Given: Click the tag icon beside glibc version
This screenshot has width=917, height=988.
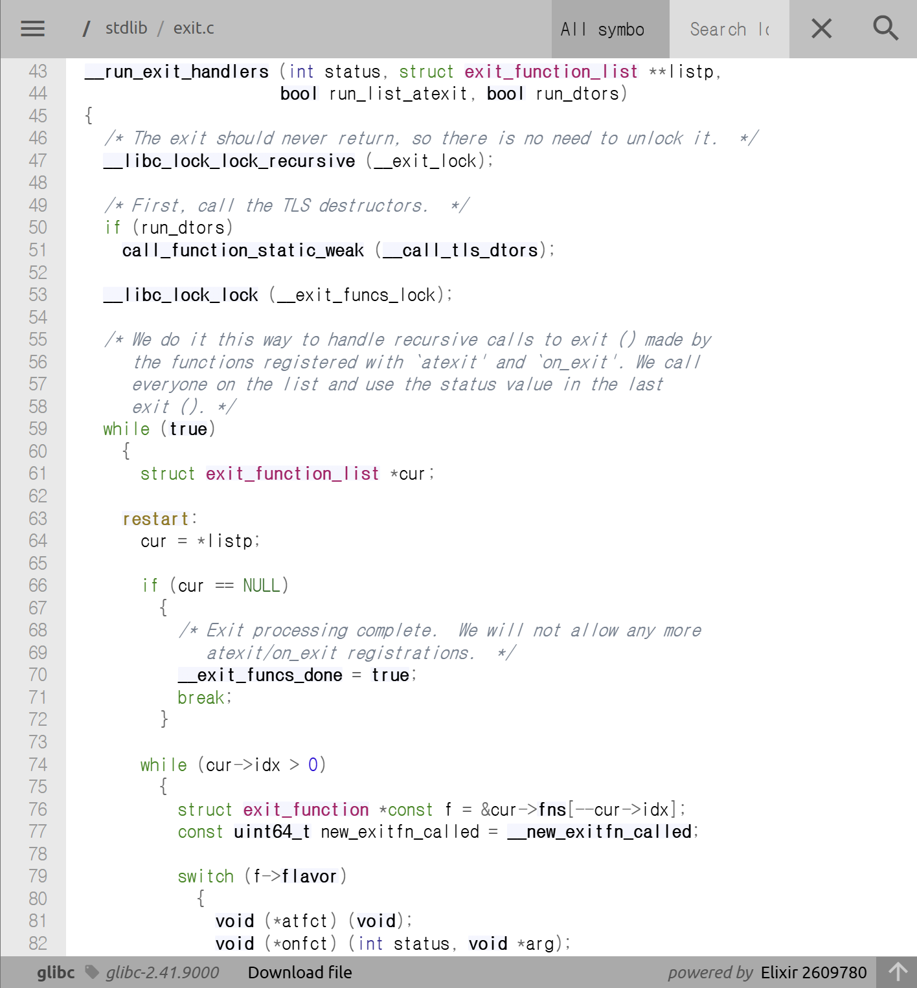Looking at the screenshot, I should tap(93, 972).
